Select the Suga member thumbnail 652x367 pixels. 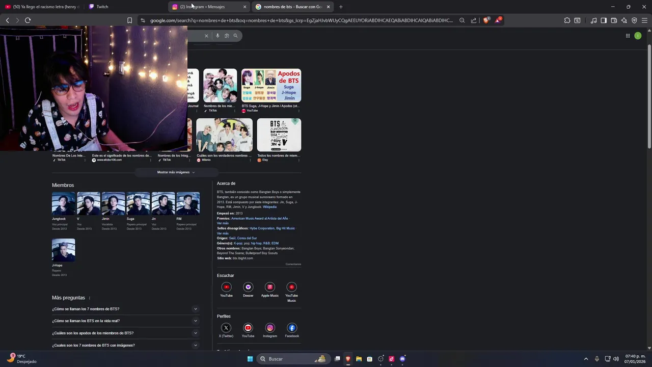tap(138, 203)
